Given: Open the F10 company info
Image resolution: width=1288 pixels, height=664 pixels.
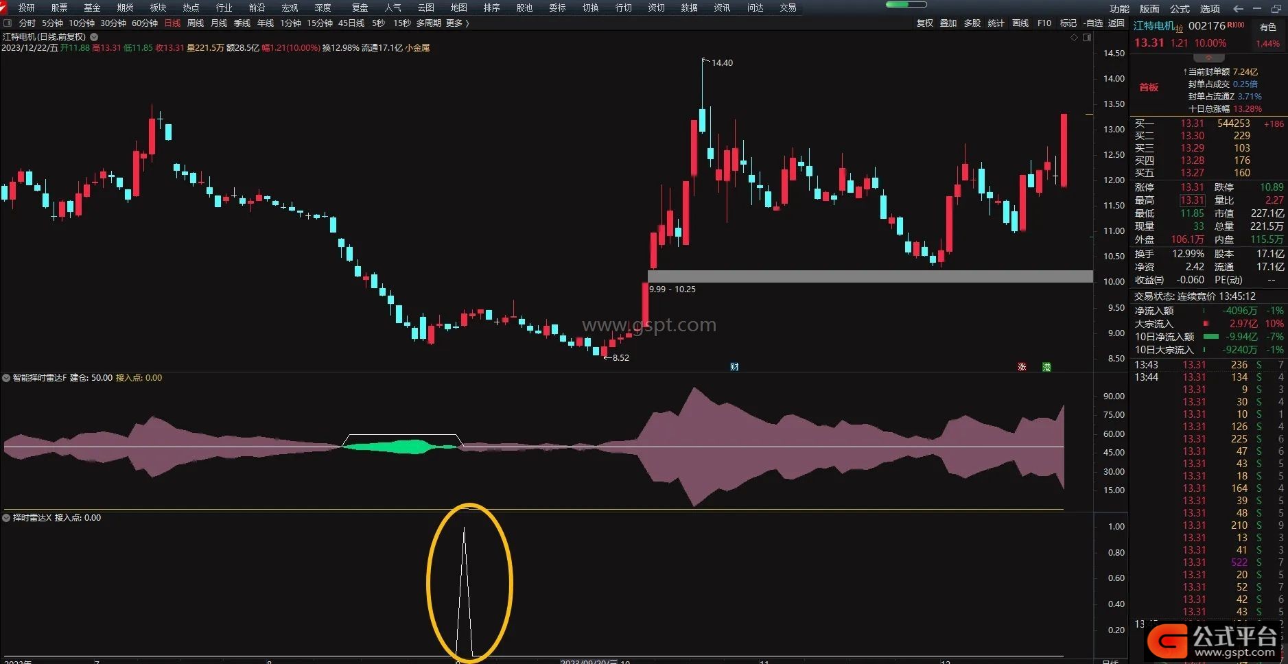Looking at the screenshot, I should (x=1044, y=23).
